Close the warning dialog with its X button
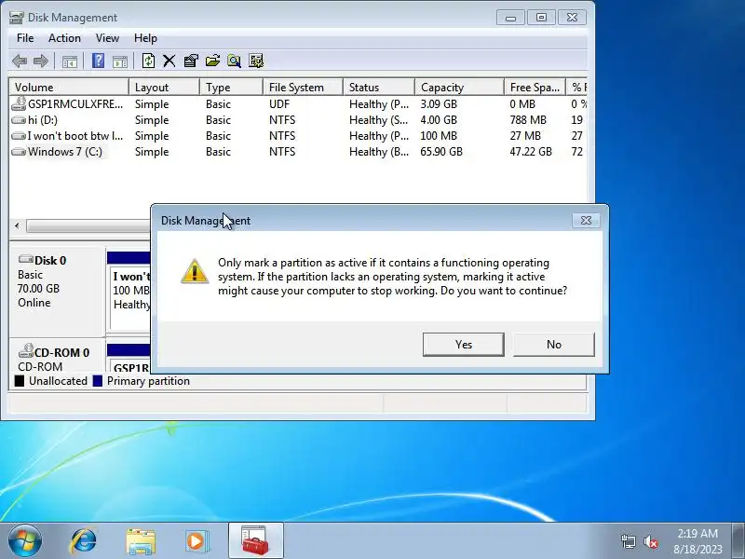The image size is (745, 559). pos(586,221)
